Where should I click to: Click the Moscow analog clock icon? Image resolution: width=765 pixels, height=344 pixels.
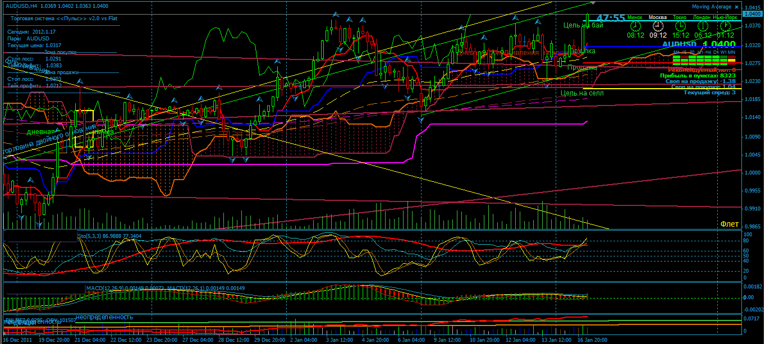click(658, 26)
